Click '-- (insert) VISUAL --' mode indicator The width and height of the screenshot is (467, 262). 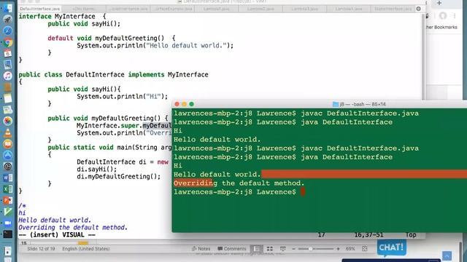57,234
